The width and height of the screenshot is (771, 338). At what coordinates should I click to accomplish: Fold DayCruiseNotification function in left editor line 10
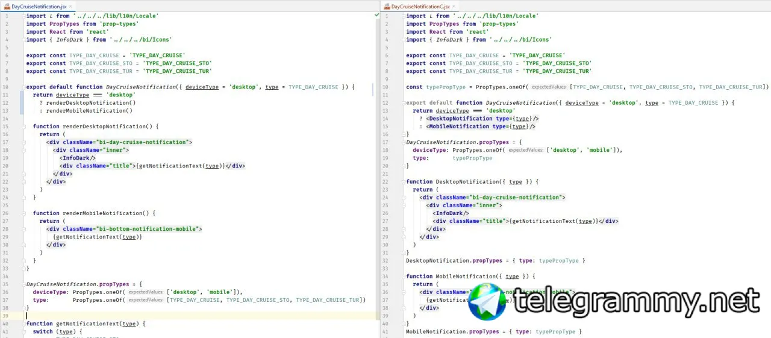[x=22, y=87]
